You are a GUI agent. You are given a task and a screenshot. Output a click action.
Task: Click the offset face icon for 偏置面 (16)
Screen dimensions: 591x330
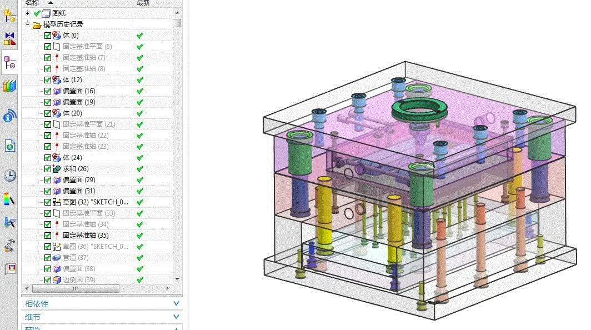[57, 91]
